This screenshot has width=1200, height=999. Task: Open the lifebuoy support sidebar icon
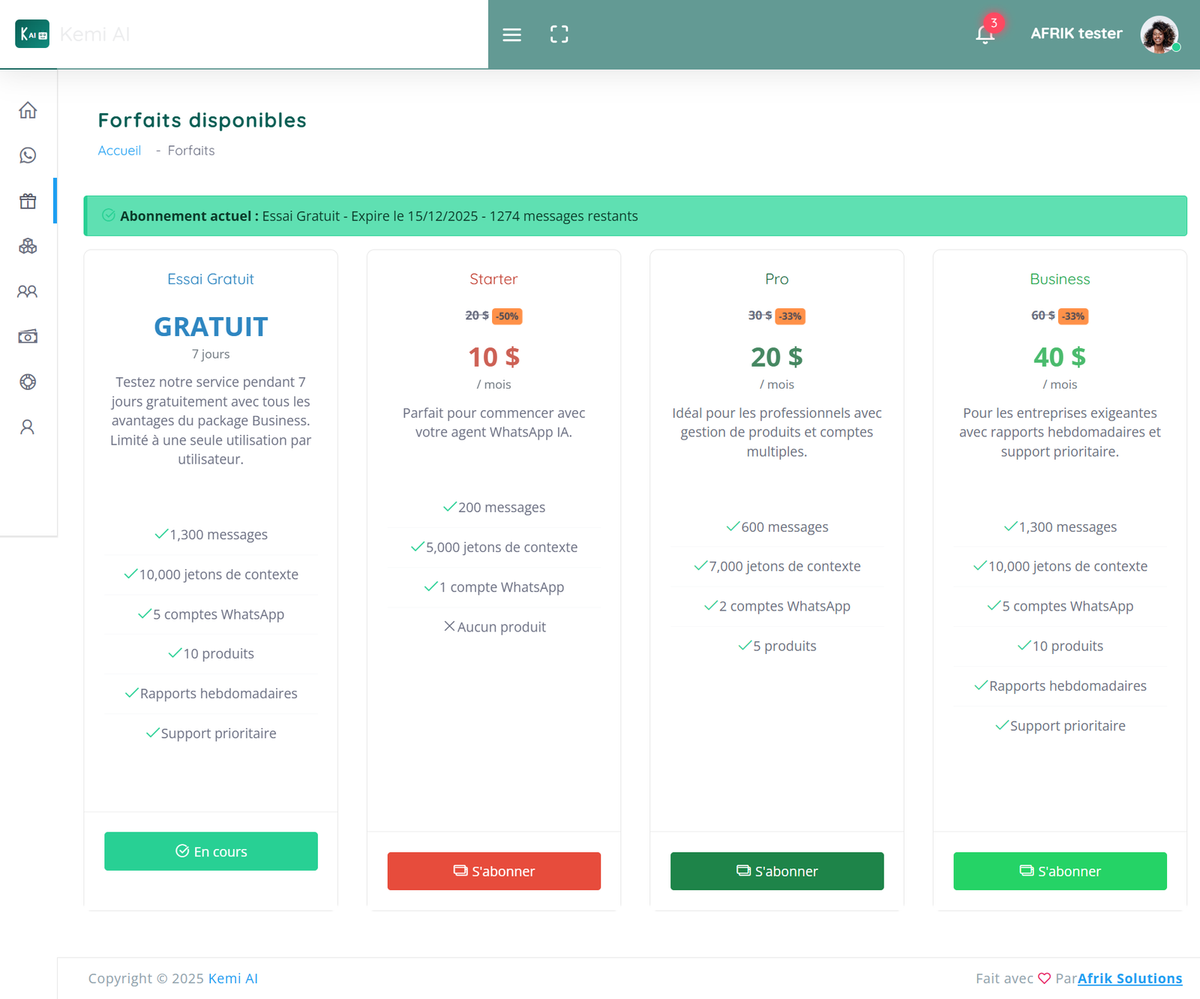[x=28, y=382]
